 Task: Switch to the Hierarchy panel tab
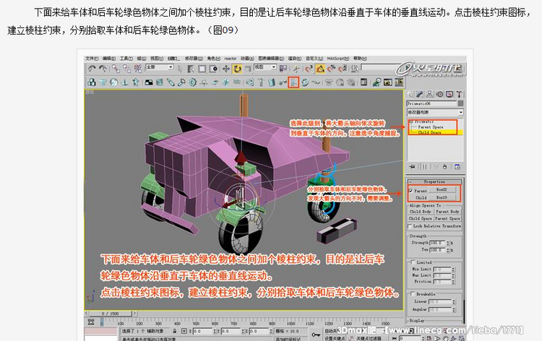(429, 94)
